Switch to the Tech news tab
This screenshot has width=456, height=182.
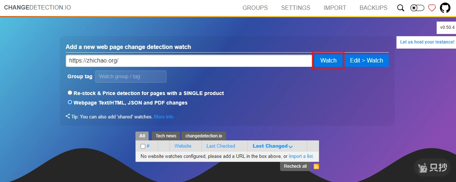pos(166,136)
